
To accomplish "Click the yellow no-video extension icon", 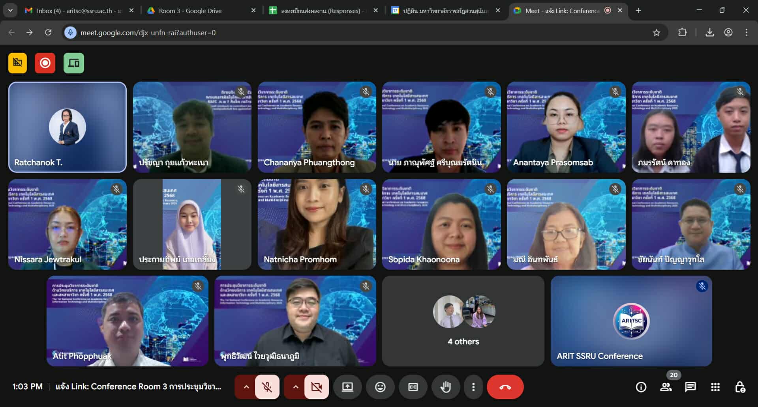I will click(x=18, y=63).
